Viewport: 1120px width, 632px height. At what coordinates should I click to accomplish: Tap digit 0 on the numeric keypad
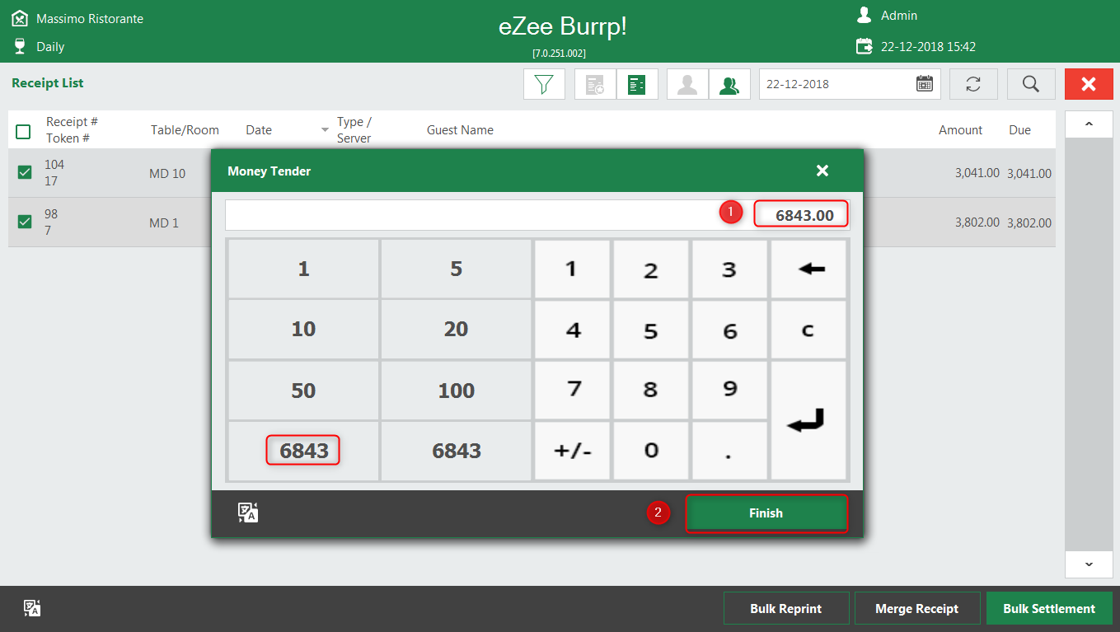(650, 451)
